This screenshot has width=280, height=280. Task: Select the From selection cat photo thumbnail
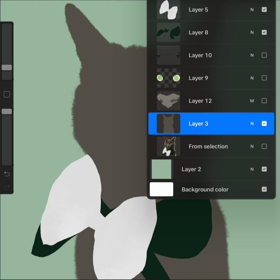click(168, 146)
